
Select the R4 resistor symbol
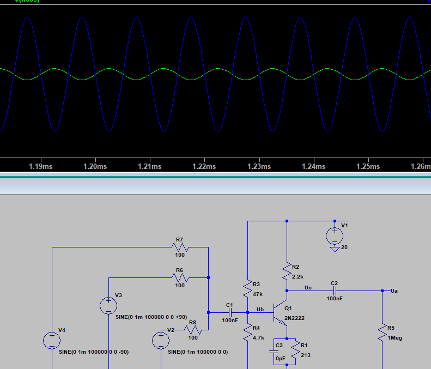[248, 332]
